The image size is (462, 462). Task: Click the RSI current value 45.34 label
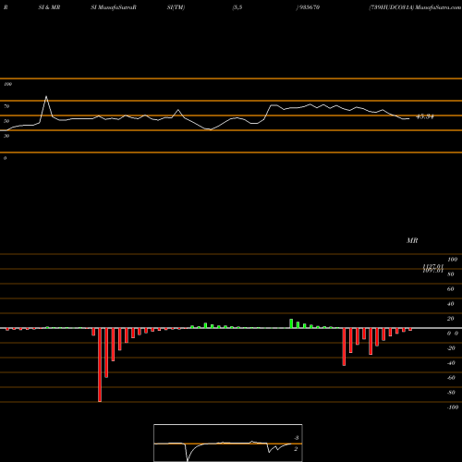[x=425, y=116]
